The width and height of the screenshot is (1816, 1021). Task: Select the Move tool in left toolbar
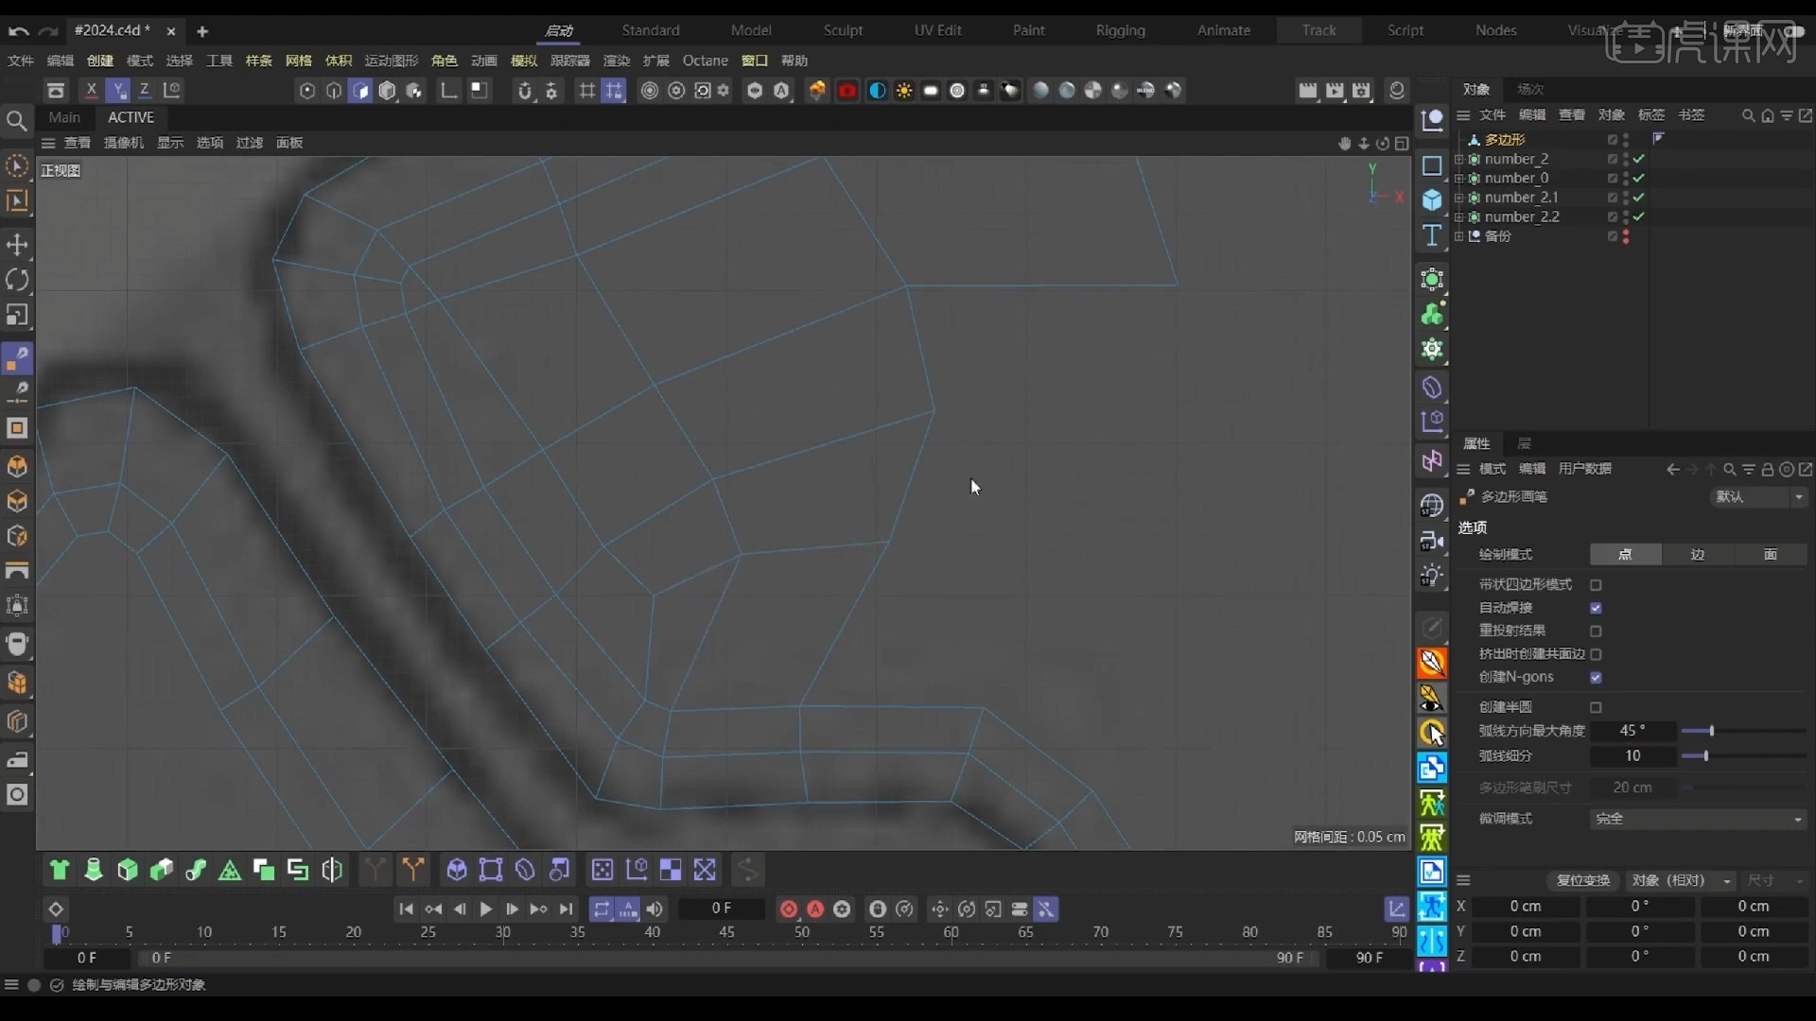[17, 245]
